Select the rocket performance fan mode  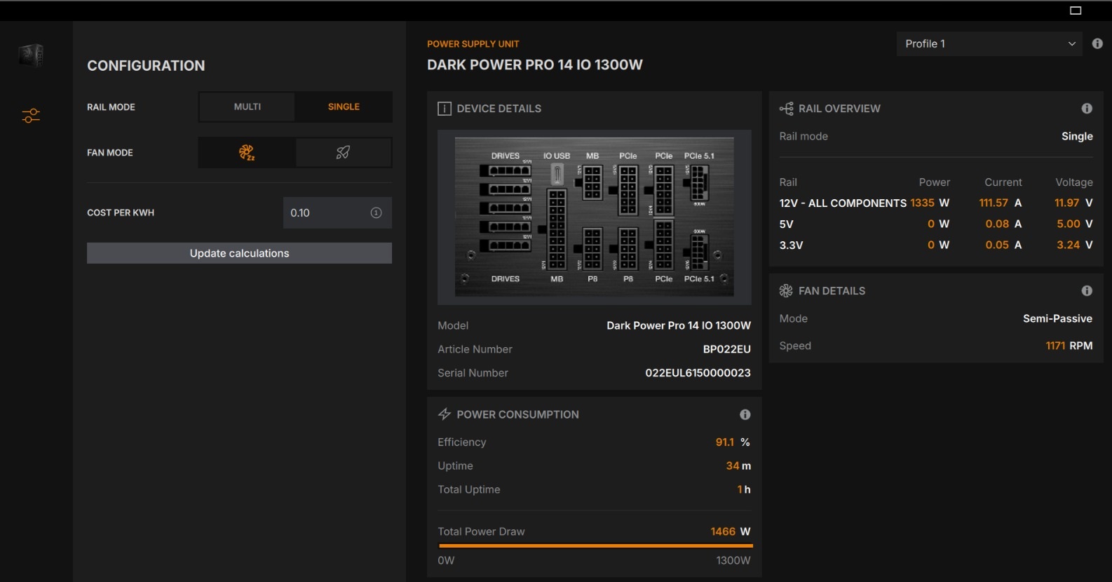(x=343, y=152)
